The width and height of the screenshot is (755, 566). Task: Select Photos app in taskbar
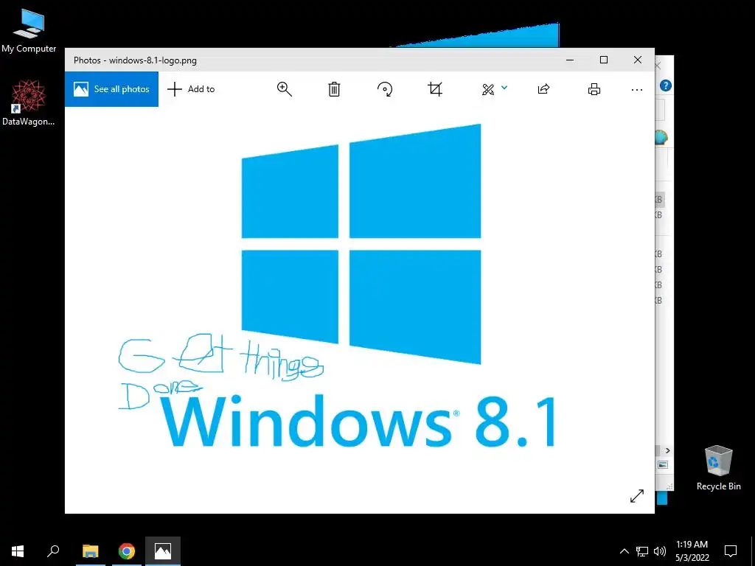163,551
